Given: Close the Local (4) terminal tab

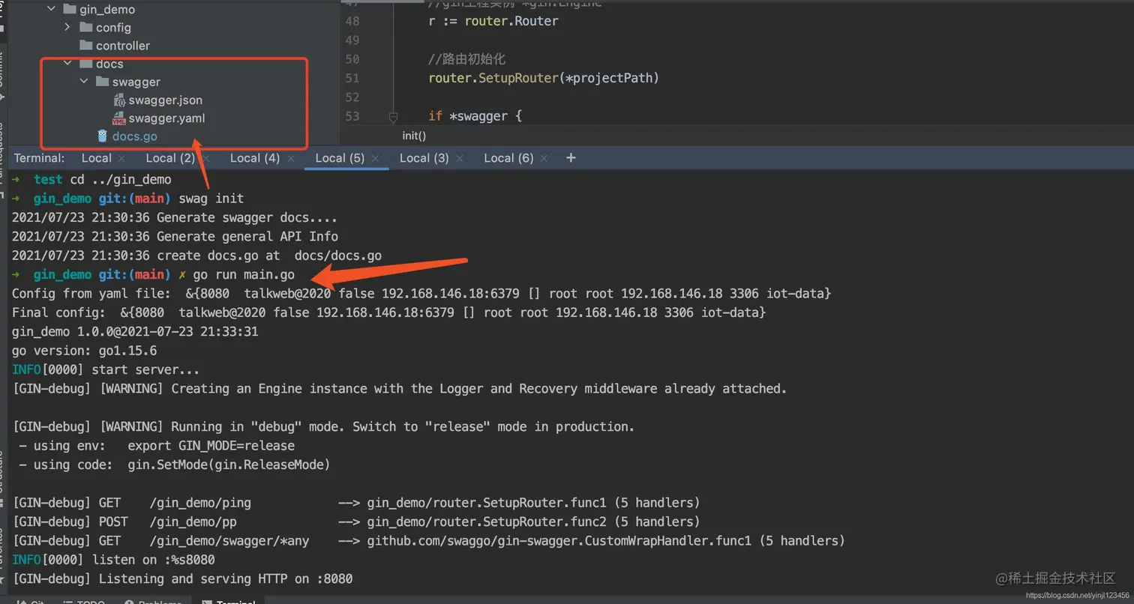Looking at the screenshot, I should (291, 158).
